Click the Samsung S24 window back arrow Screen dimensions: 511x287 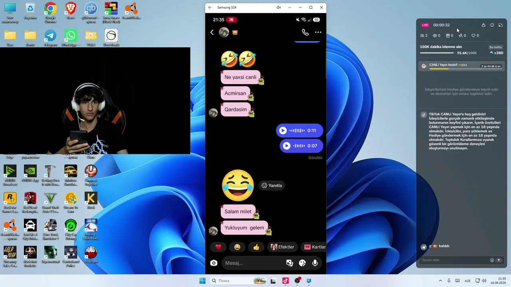[210, 7]
